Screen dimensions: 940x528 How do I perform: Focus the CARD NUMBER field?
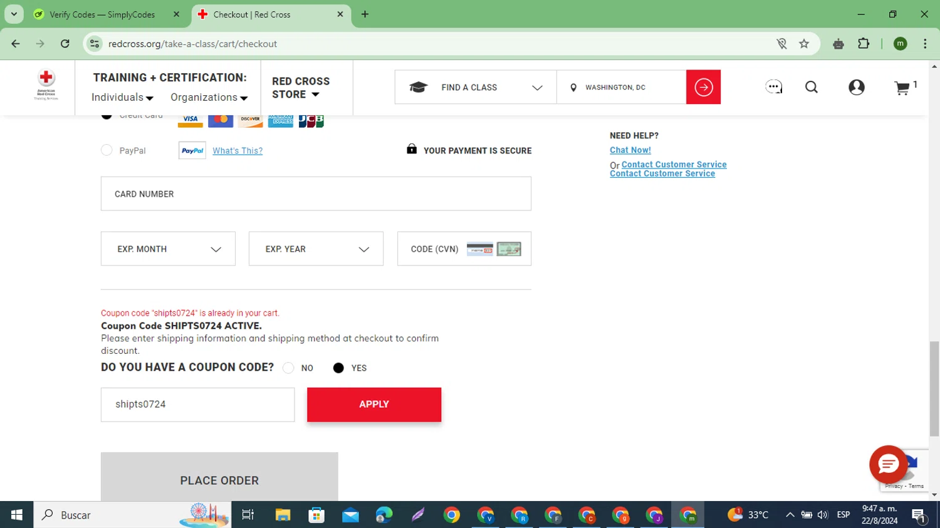pos(316,194)
